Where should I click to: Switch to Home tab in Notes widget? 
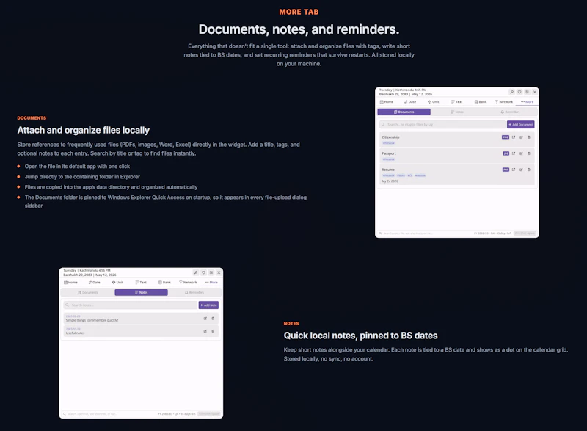point(70,283)
